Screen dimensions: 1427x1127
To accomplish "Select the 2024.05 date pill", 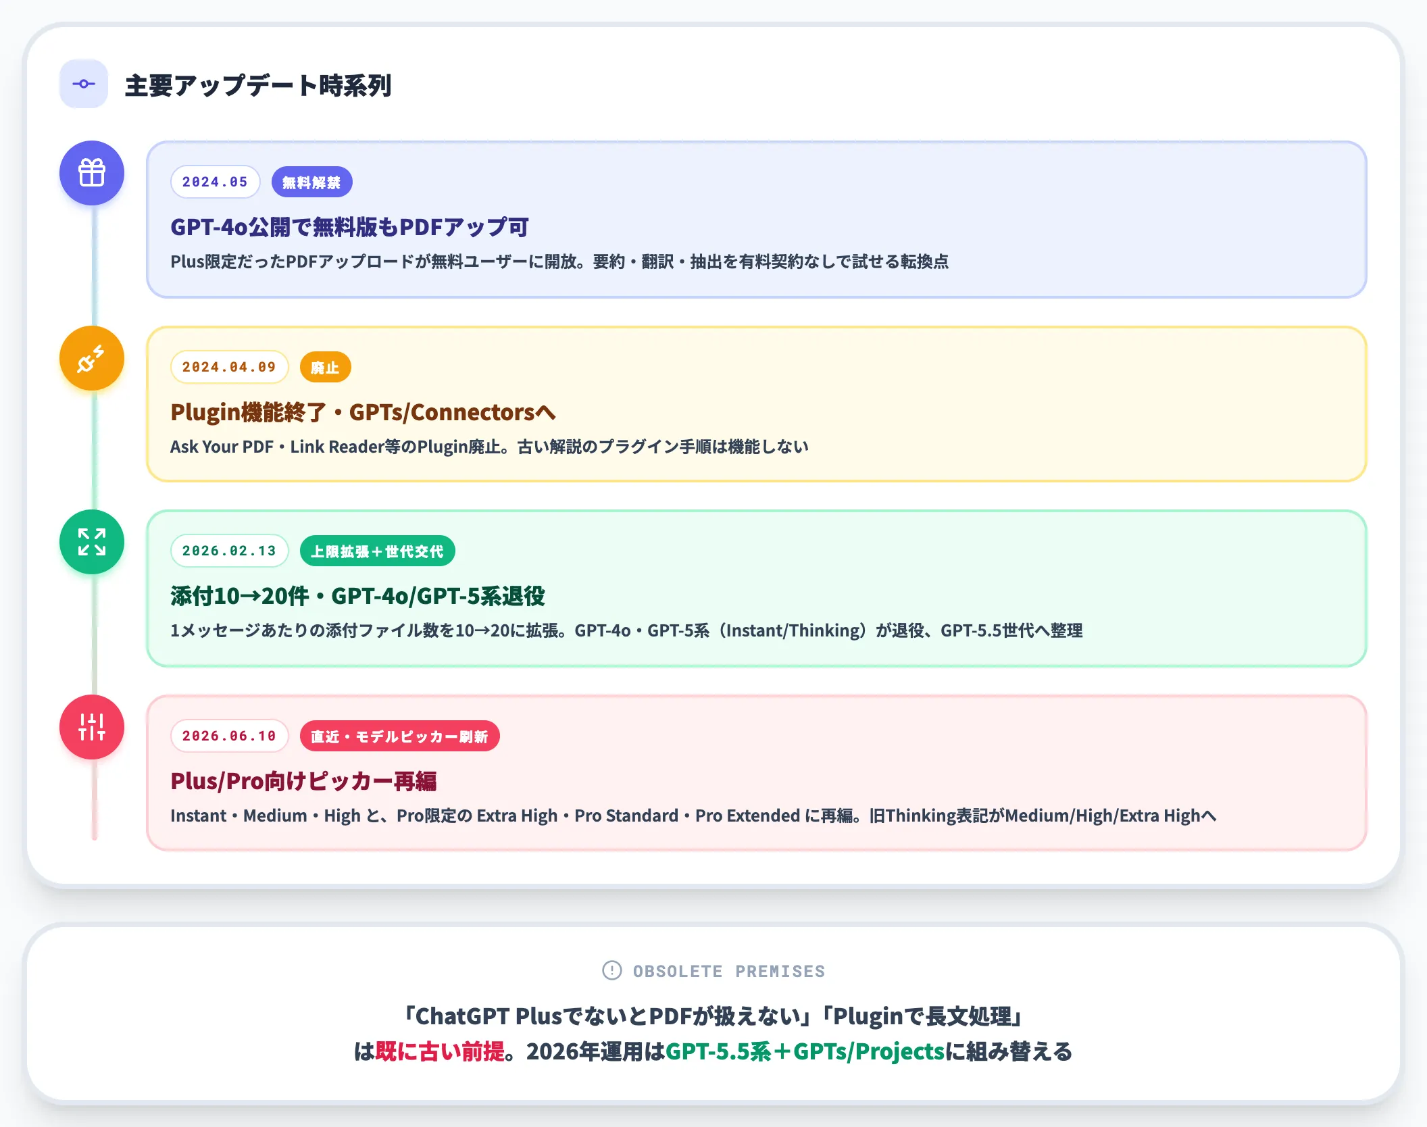I will [216, 182].
